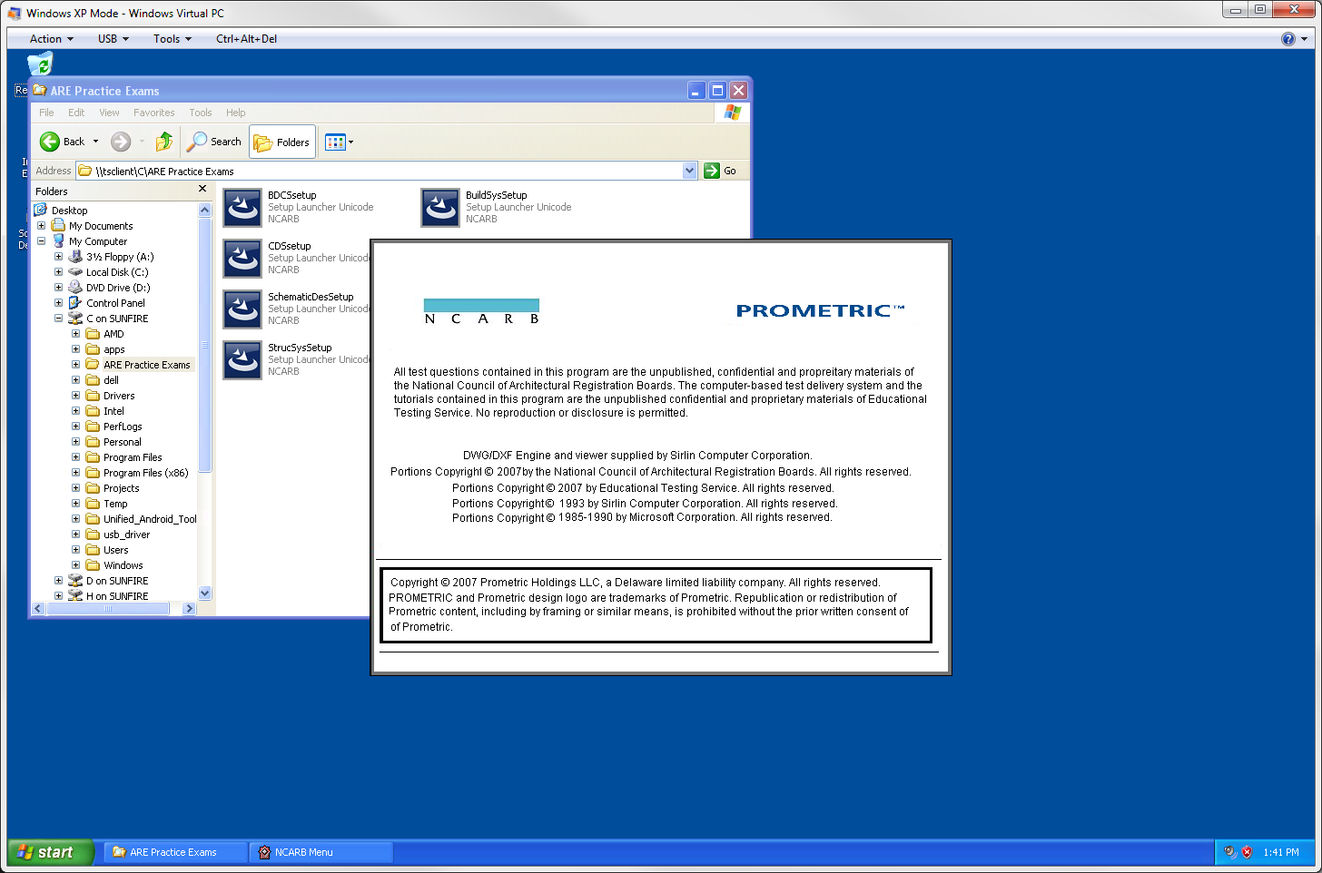Click the Search toolbar button
The height and width of the screenshot is (873, 1322).
coord(214,142)
